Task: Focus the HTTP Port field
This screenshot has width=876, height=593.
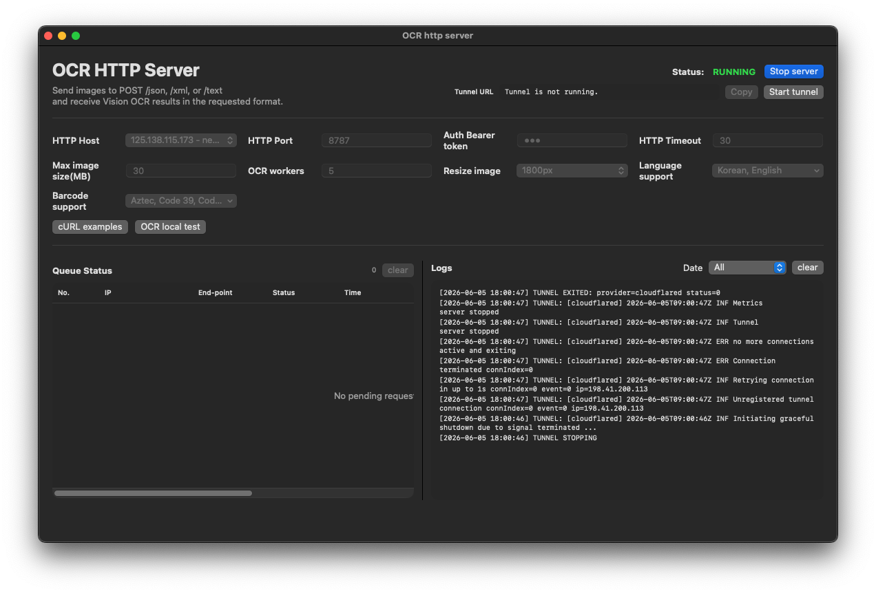Action: [x=377, y=140]
